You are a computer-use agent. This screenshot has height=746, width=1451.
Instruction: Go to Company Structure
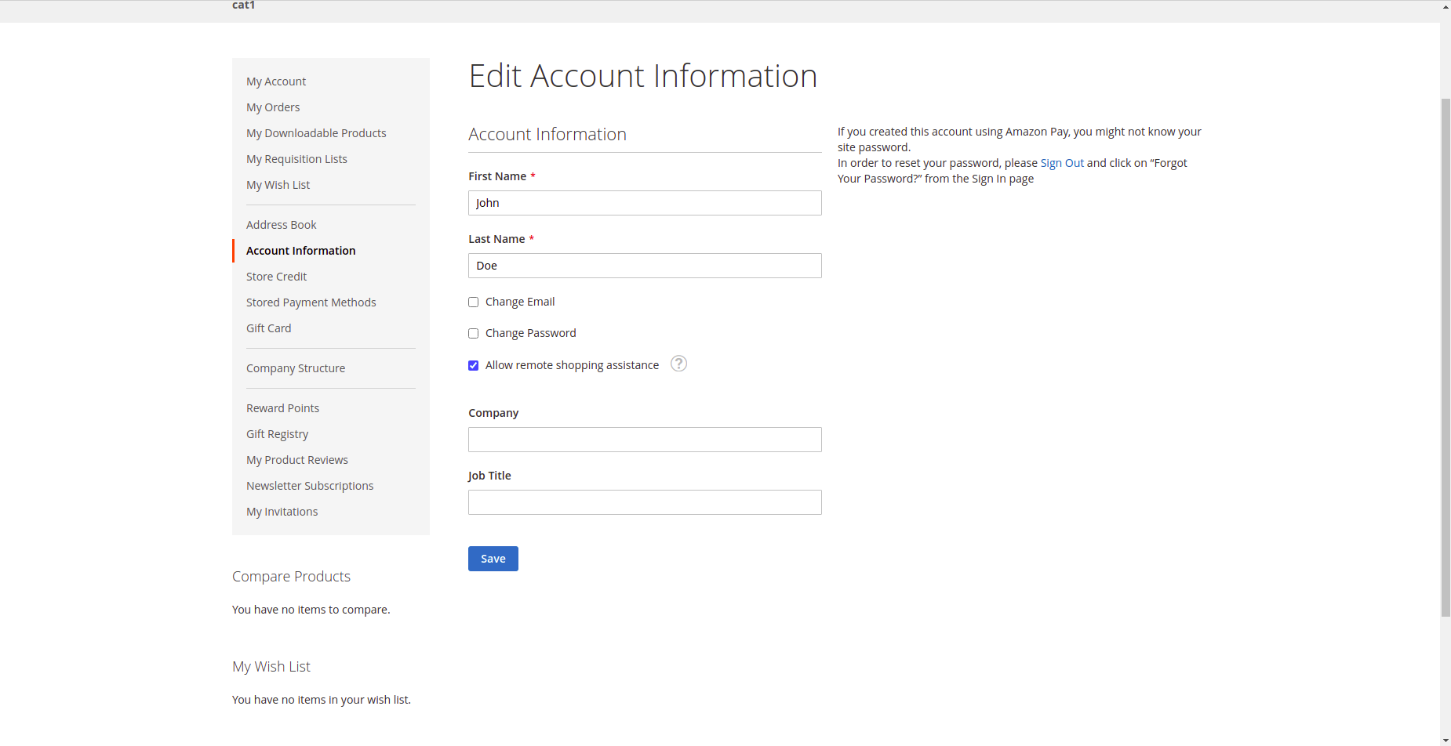click(x=296, y=368)
